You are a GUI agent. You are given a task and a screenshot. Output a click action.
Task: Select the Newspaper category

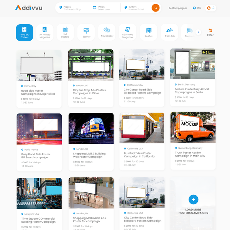[x=107, y=32]
